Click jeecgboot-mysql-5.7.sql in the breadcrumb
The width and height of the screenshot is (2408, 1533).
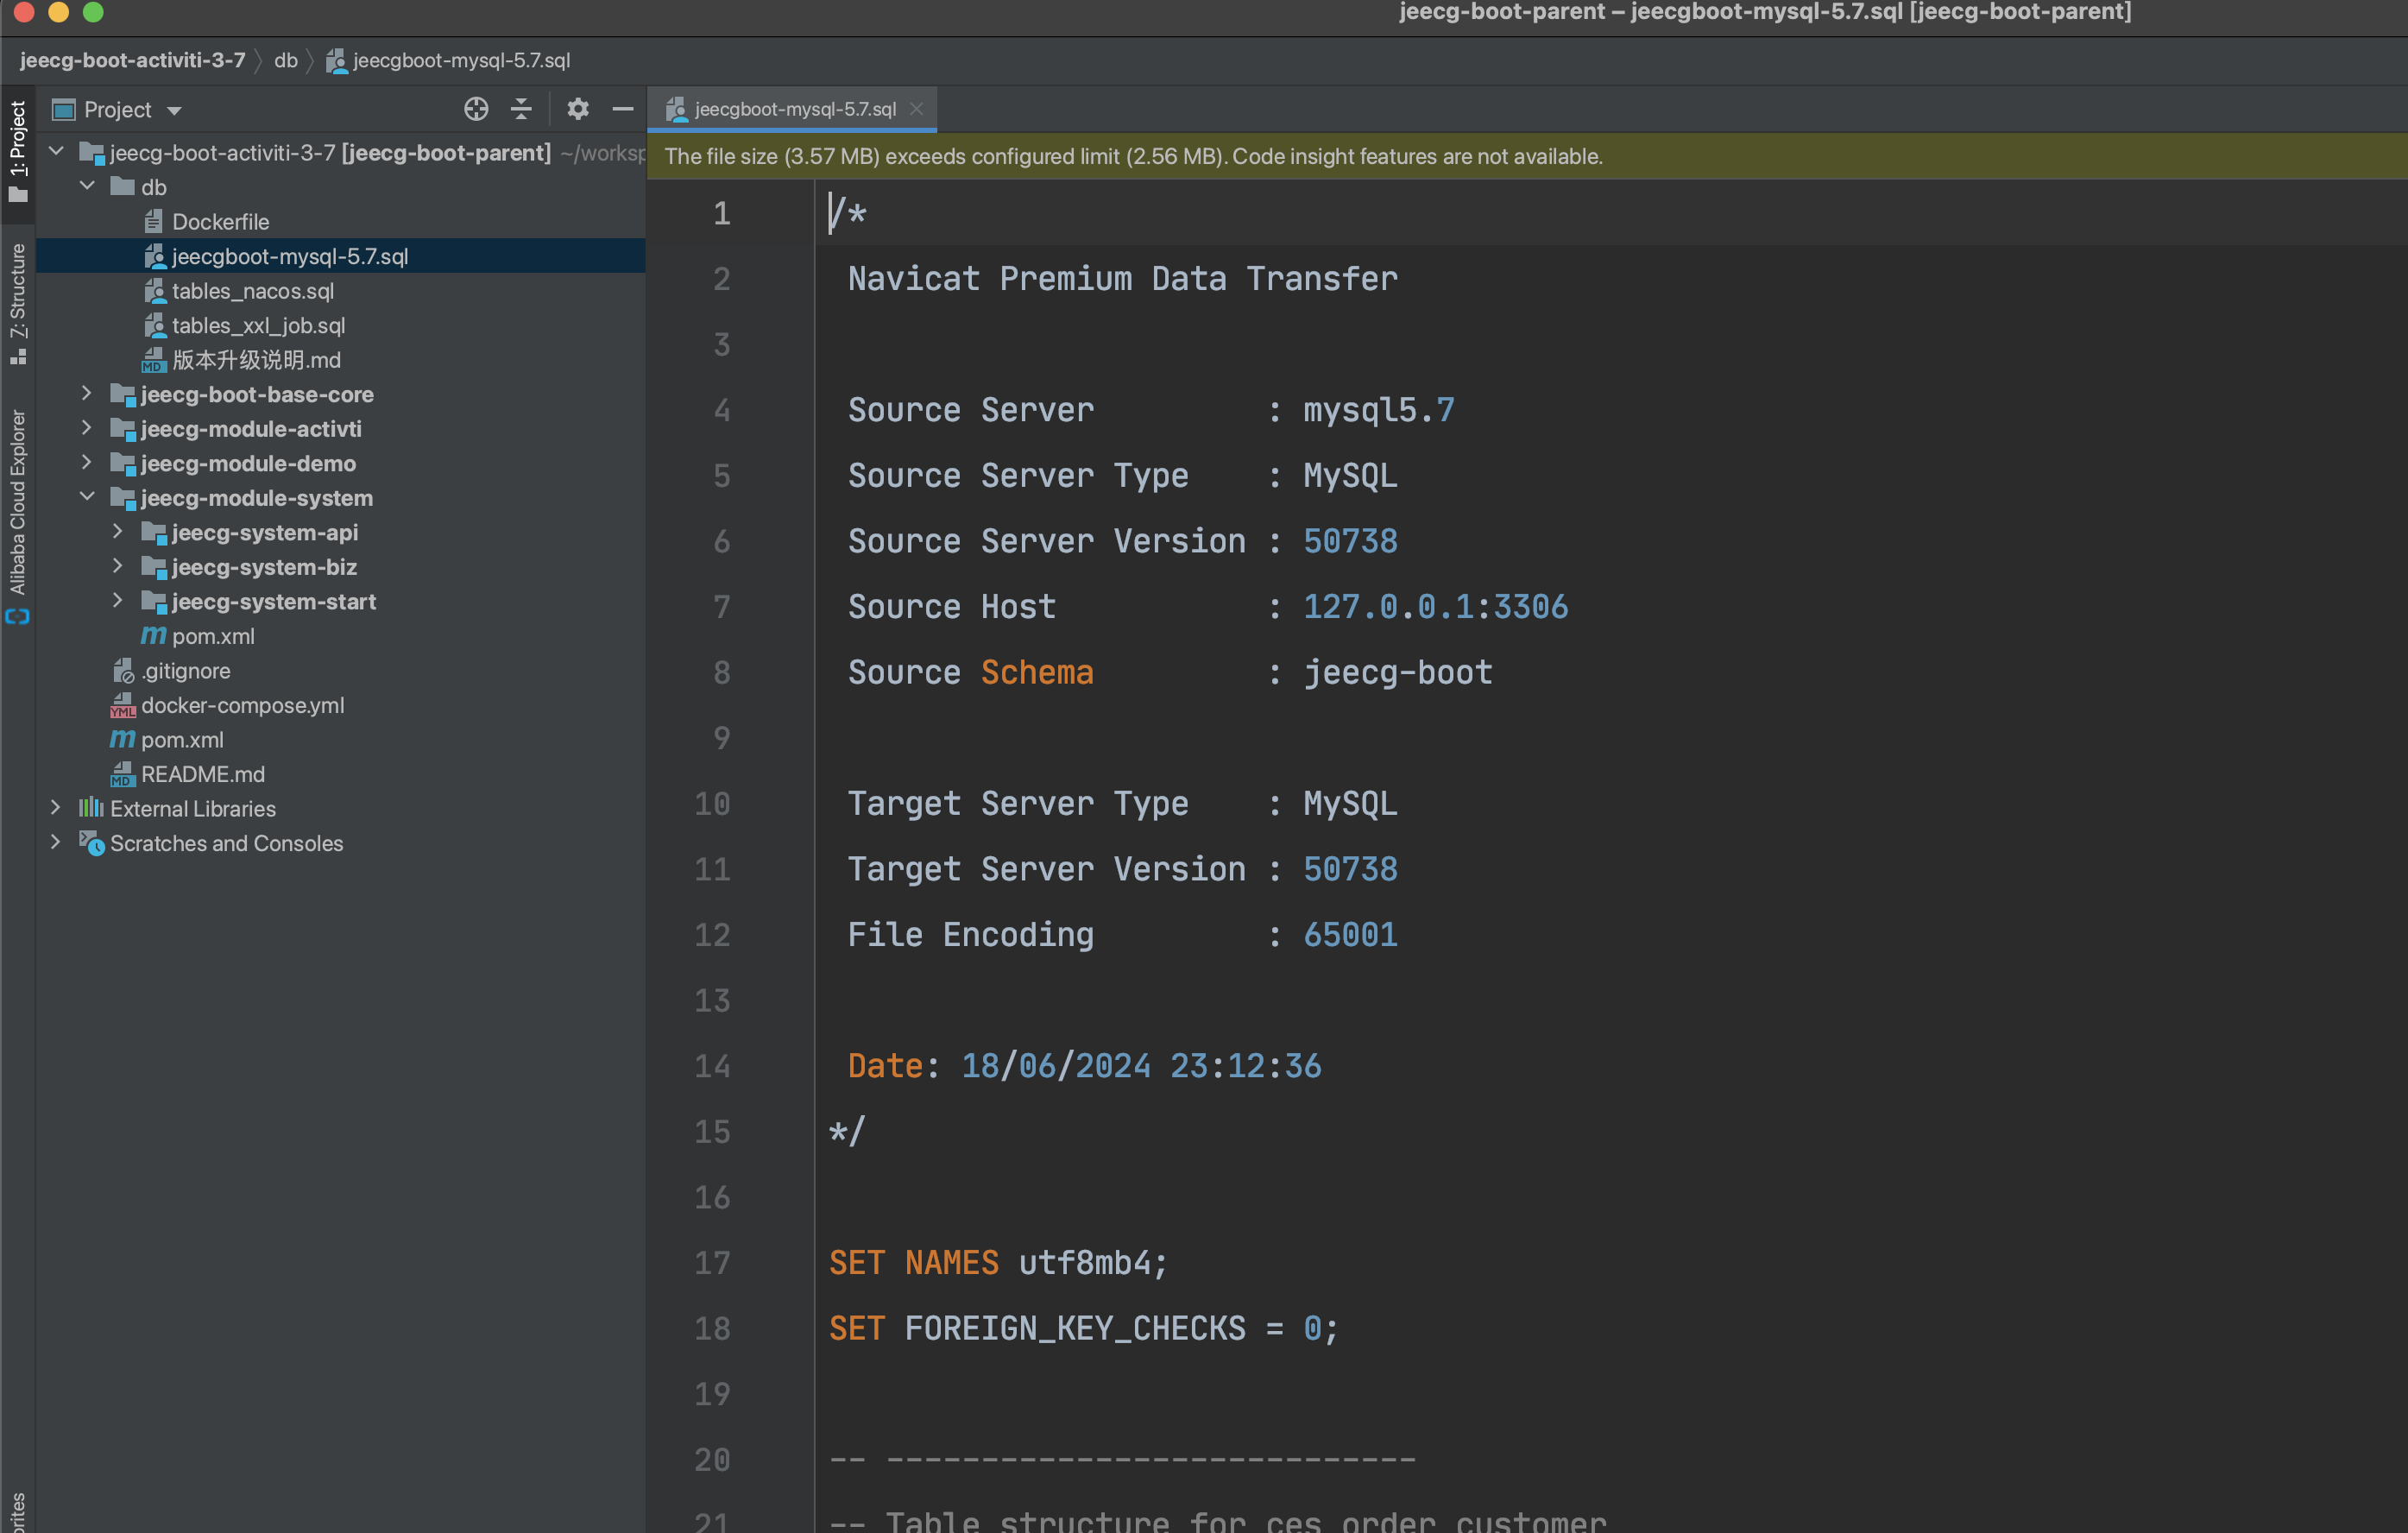tap(462, 60)
